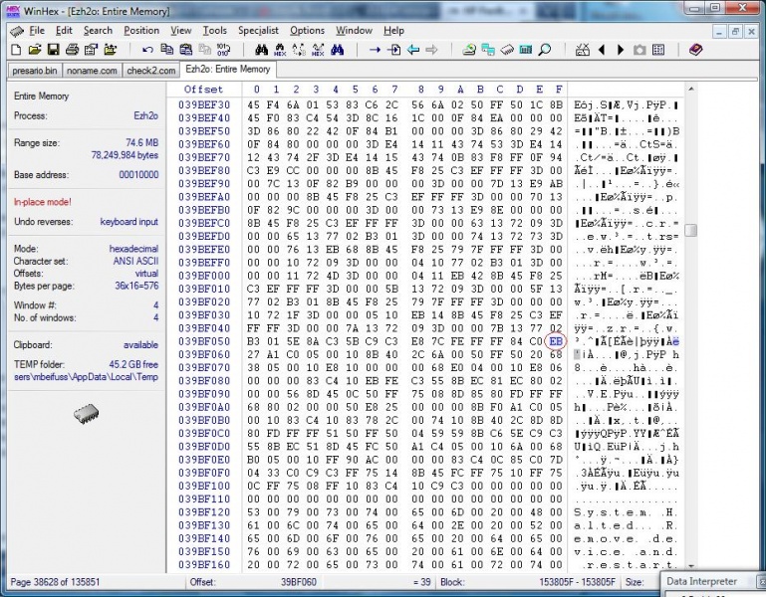
Task: Open the View menu
Action: [x=180, y=31]
